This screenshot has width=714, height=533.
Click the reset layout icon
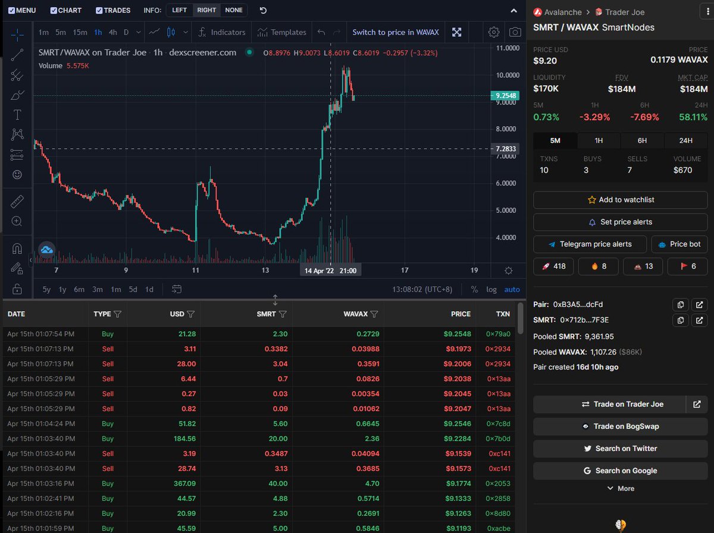tap(263, 10)
